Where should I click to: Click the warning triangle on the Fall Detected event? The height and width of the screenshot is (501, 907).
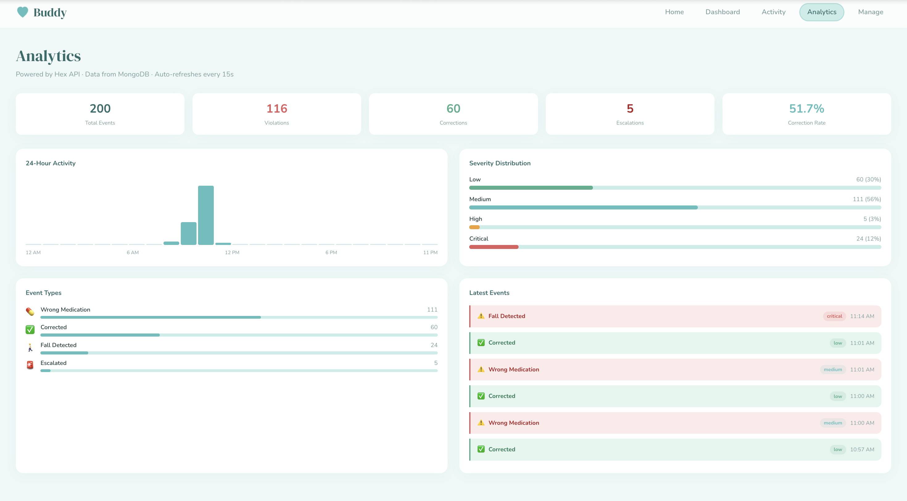pyautogui.click(x=481, y=316)
